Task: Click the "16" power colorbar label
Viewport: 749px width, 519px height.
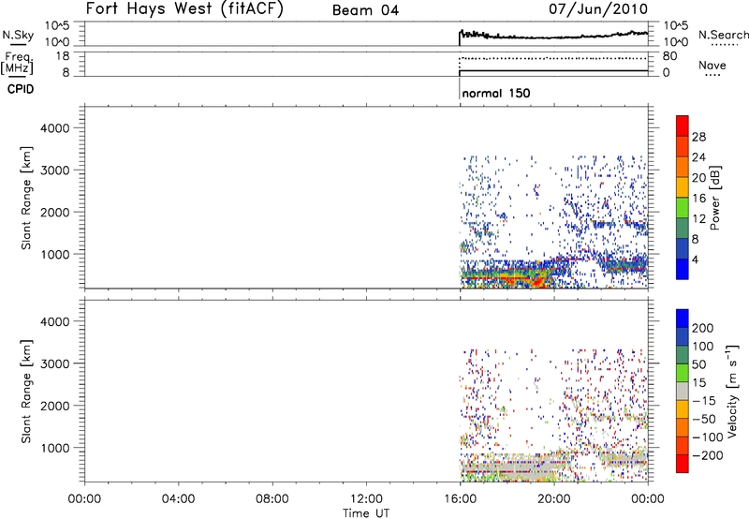Action: tap(698, 199)
